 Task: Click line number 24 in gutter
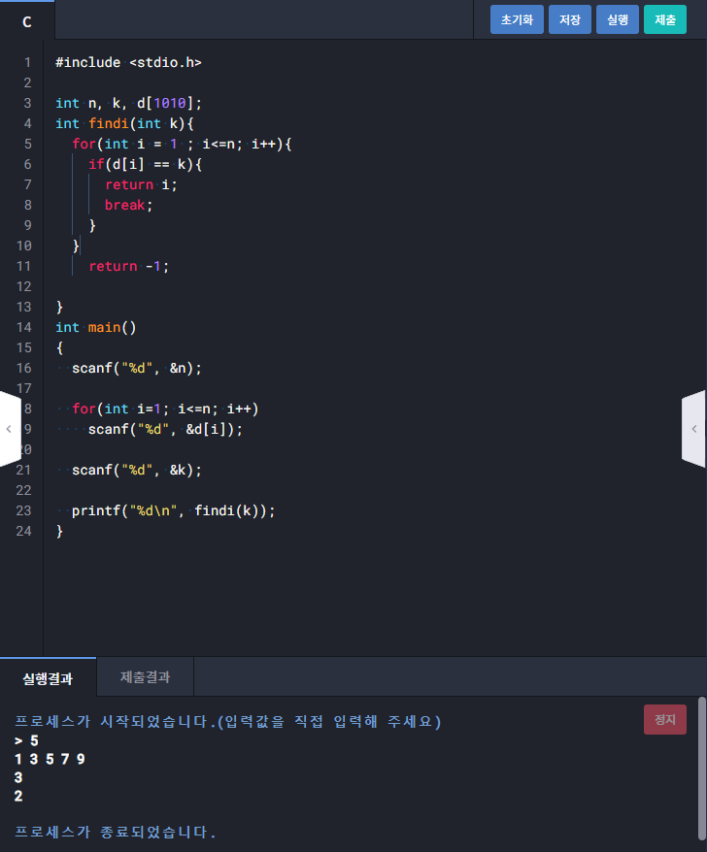tap(24, 532)
